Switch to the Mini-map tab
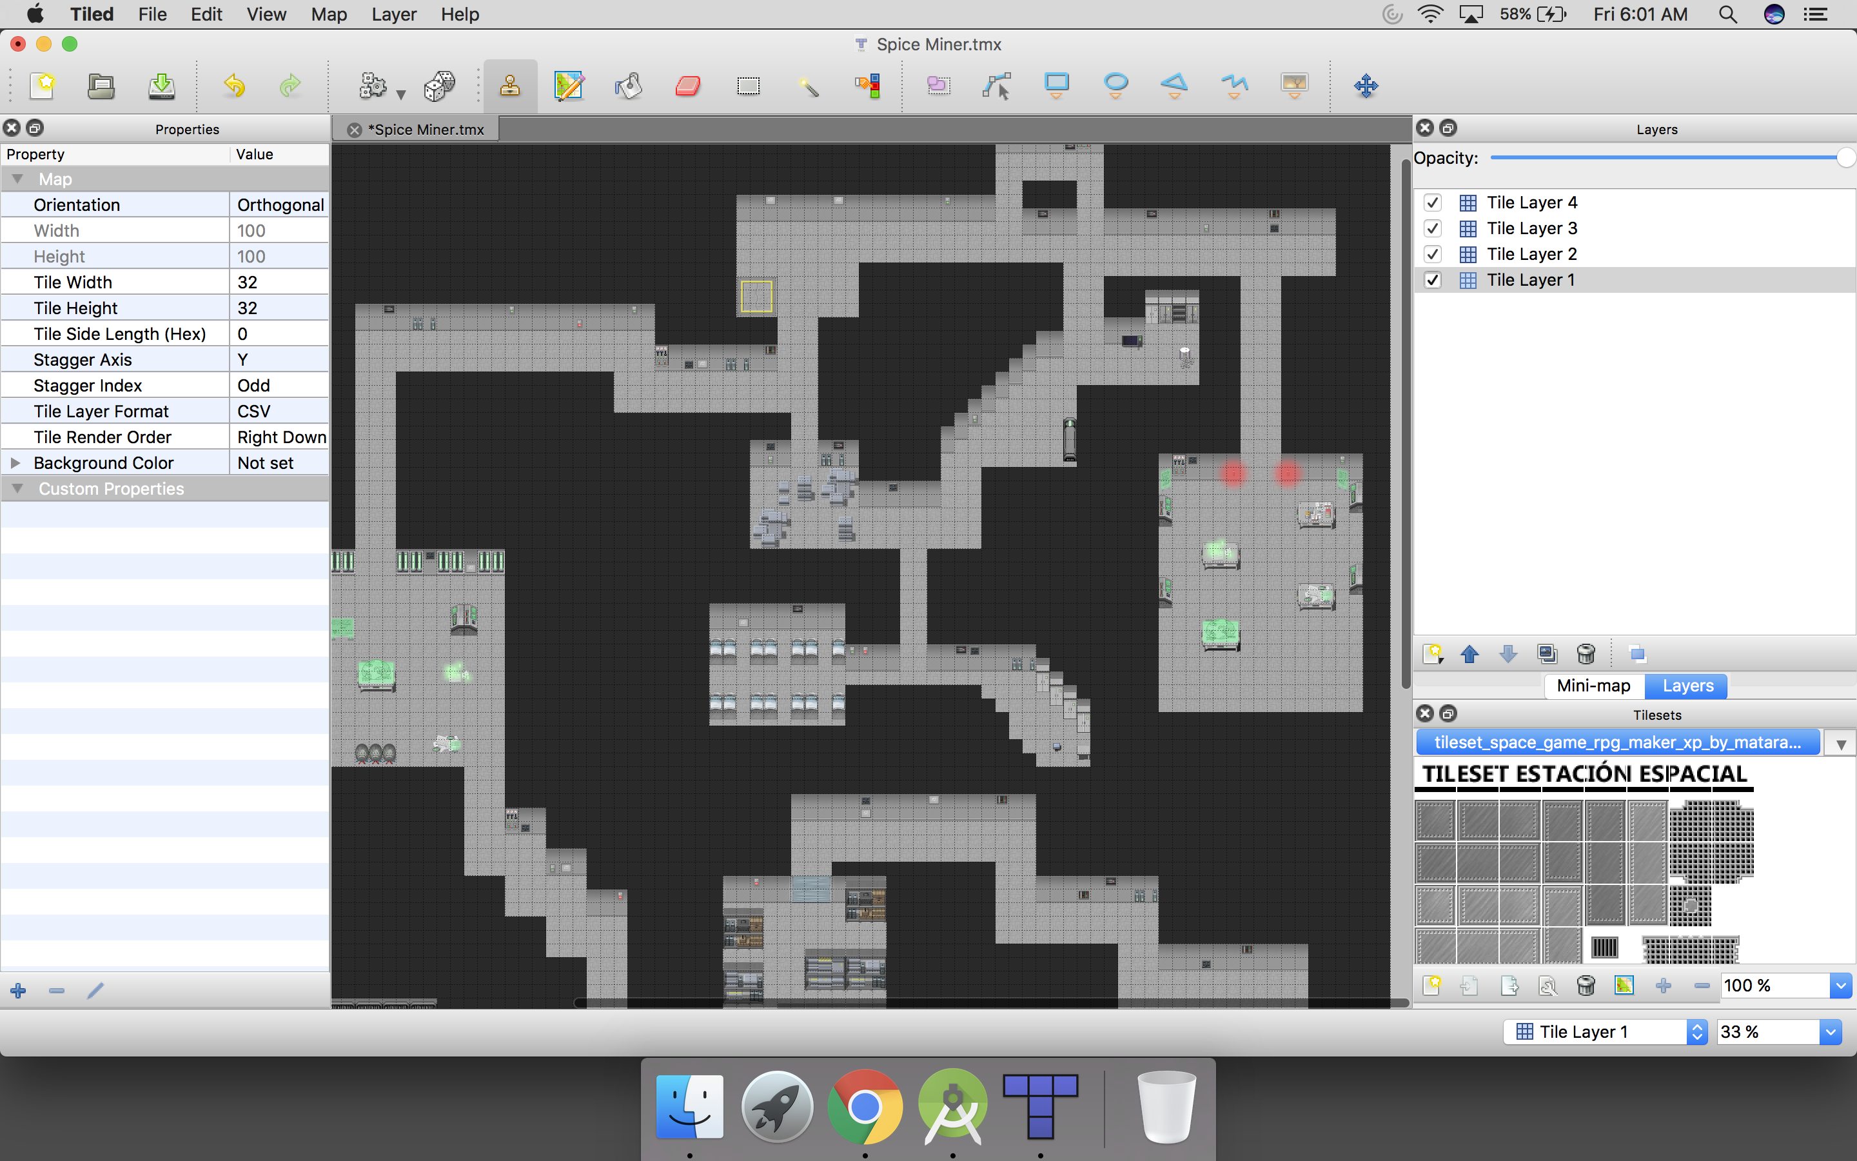This screenshot has height=1161, width=1857. point(1593,686)
